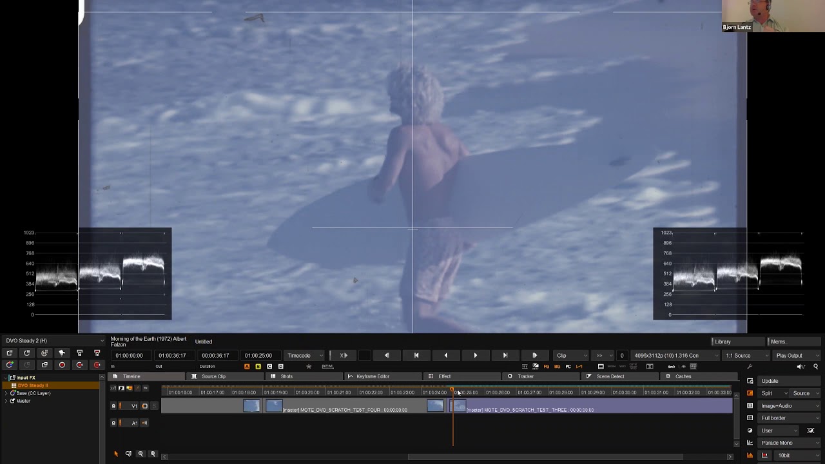
Task: Toggle the A1 audio speaker button
Action: pos(144,423)
